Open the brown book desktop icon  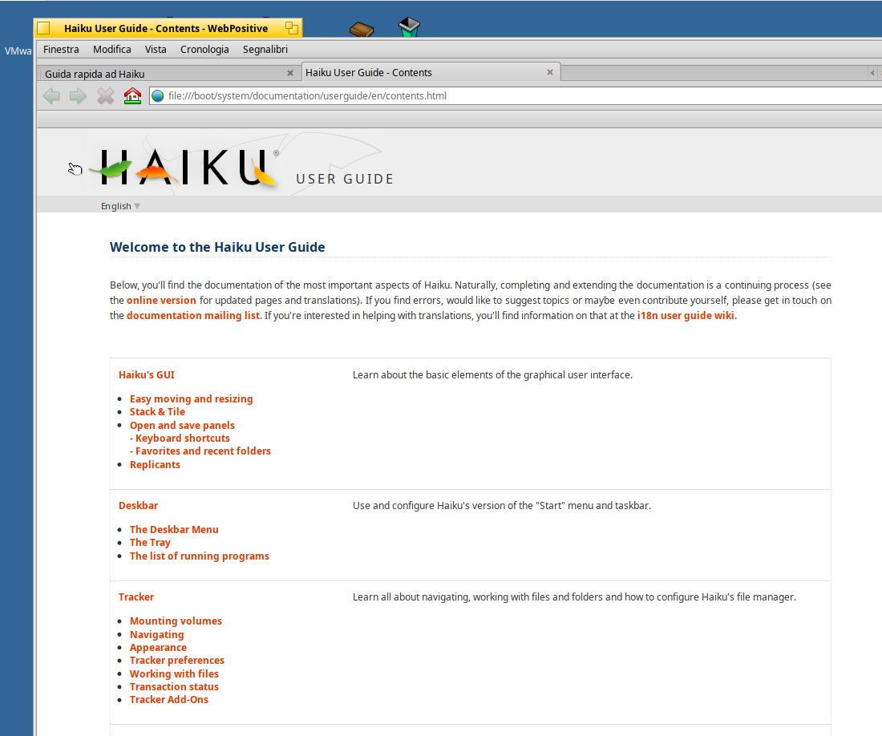pyautogui.click(x=362, y=29)
